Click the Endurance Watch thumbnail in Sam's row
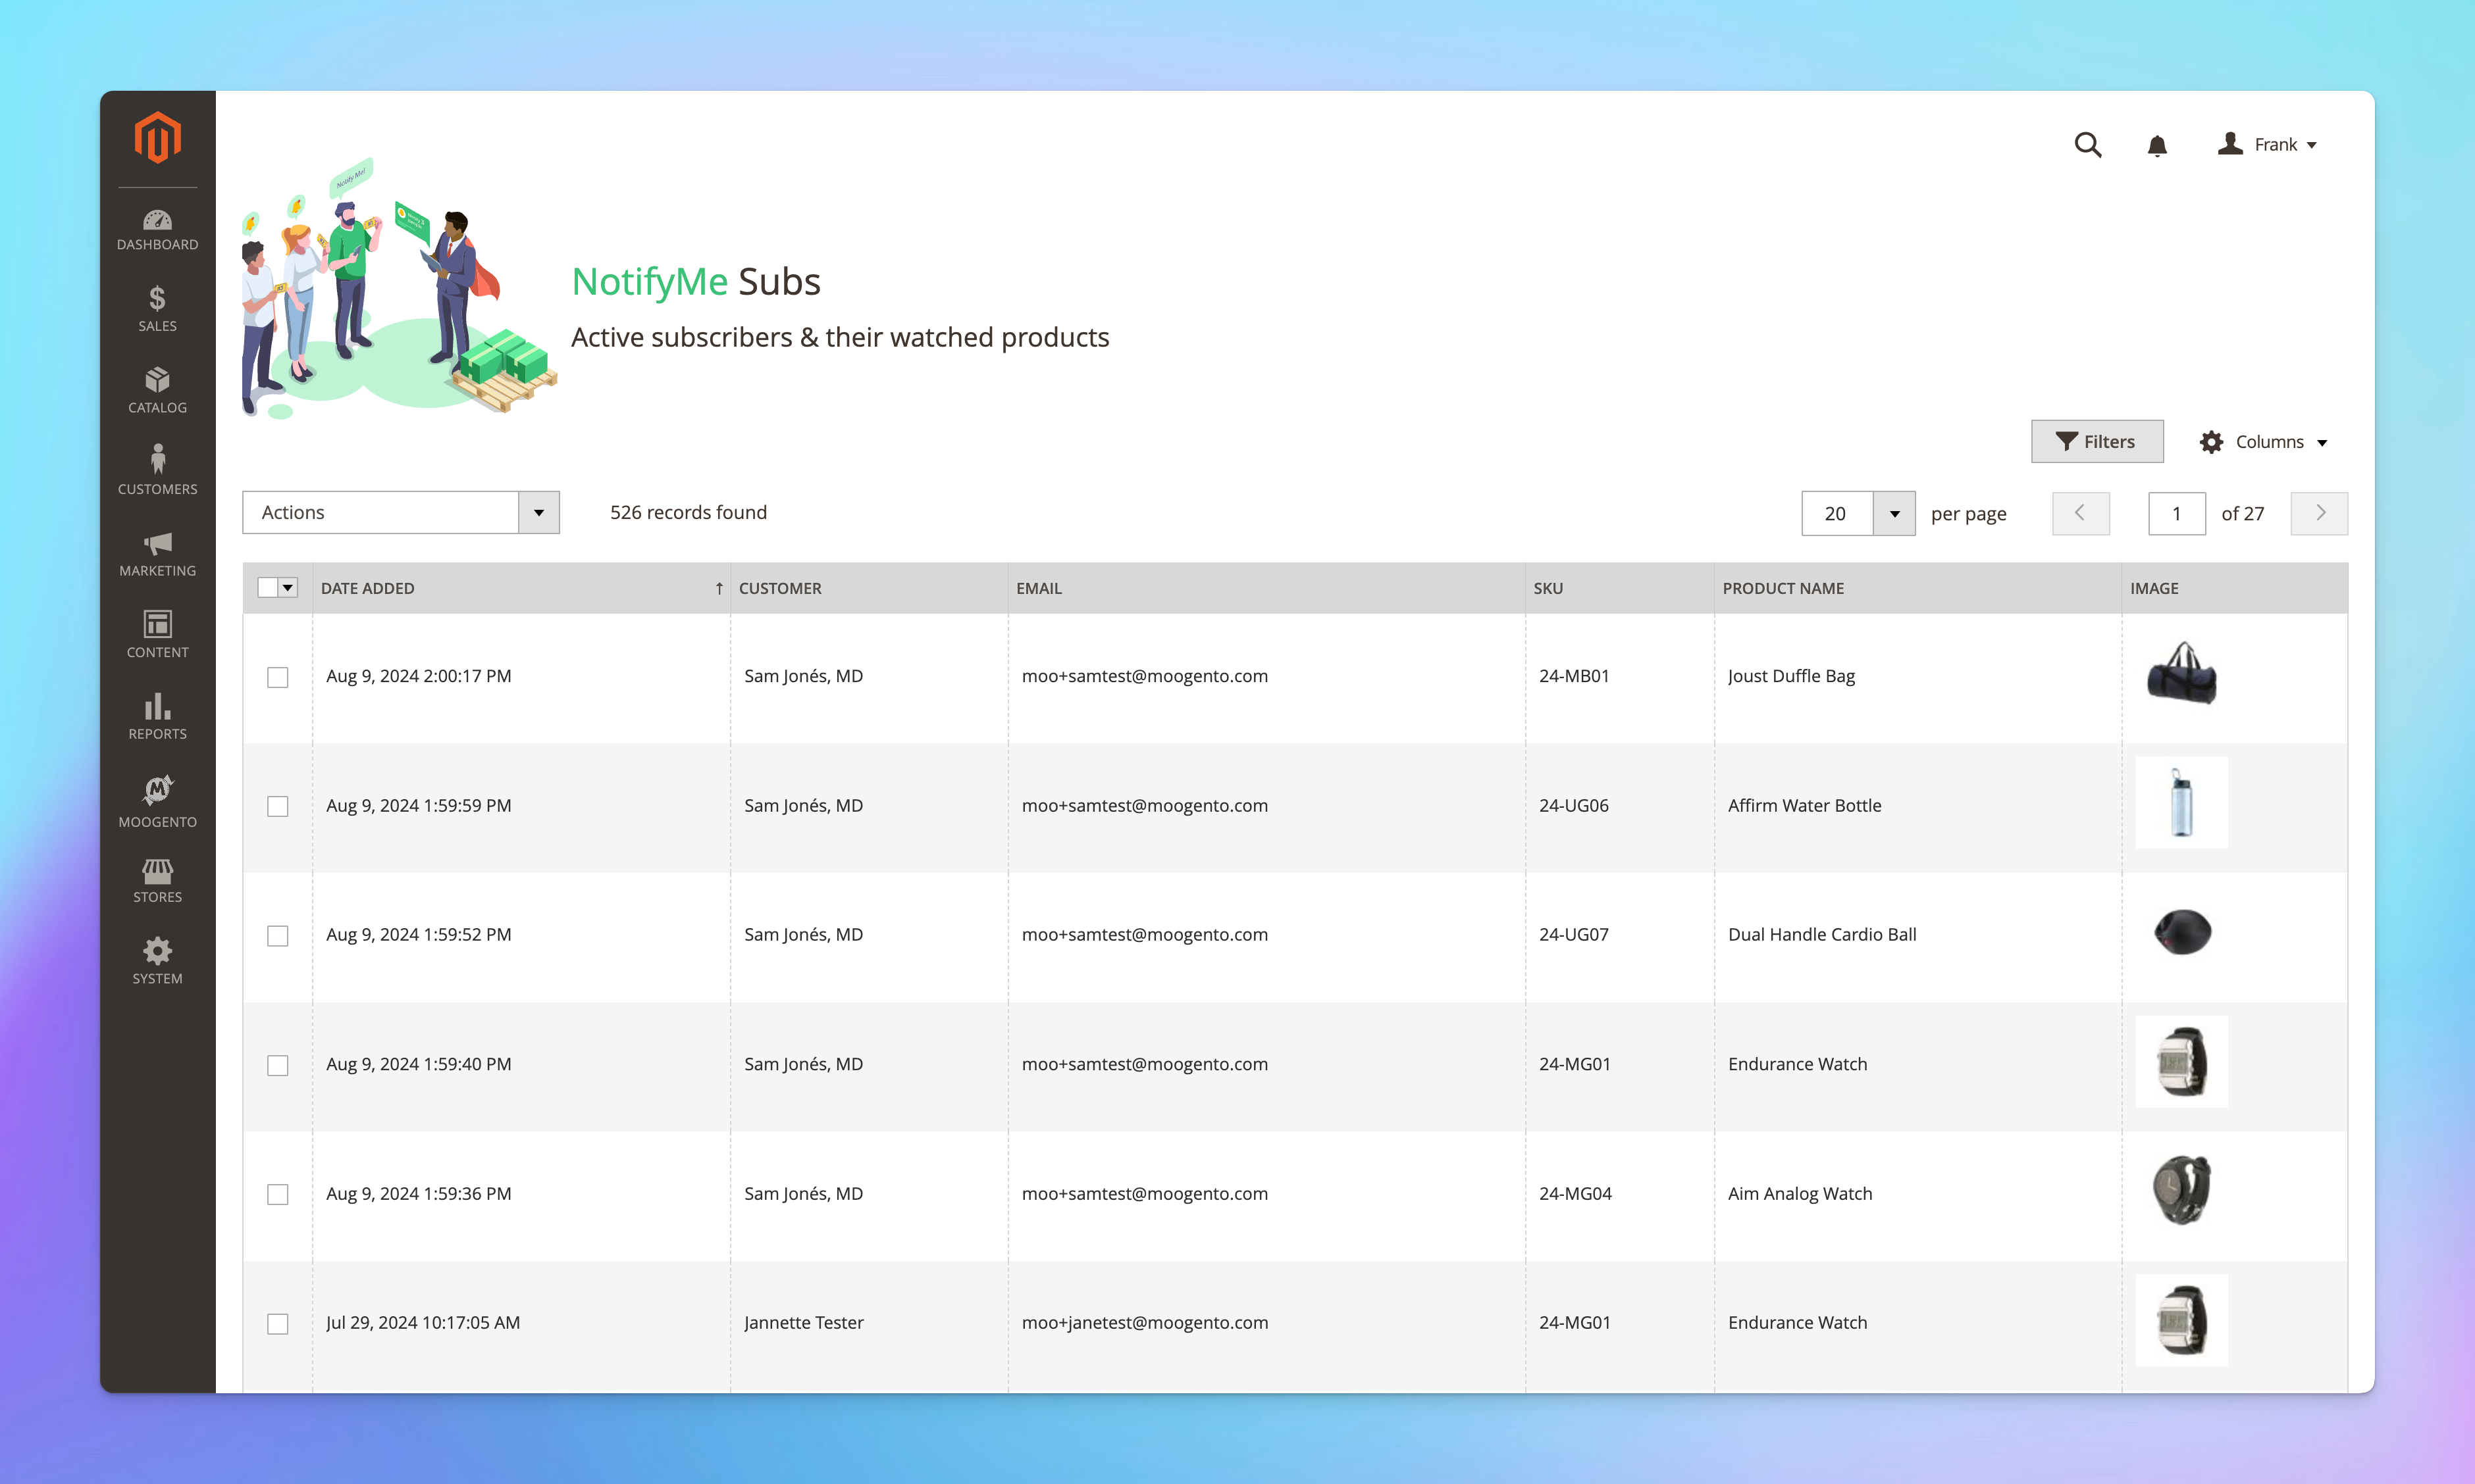Viewport: 2475px width, 1484px height. [2181, 1061]
